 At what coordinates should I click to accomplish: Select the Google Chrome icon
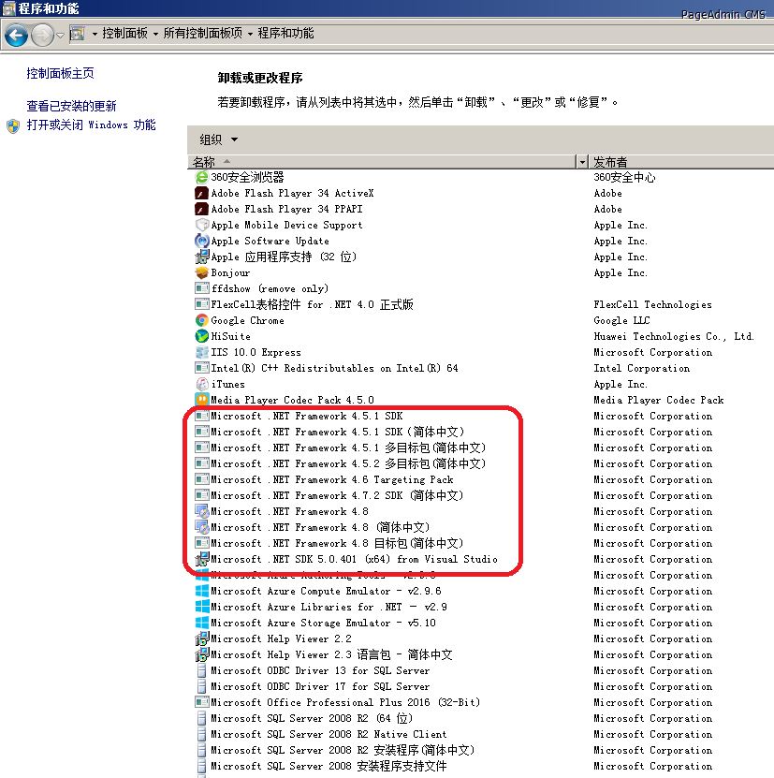tap(202, 320)
